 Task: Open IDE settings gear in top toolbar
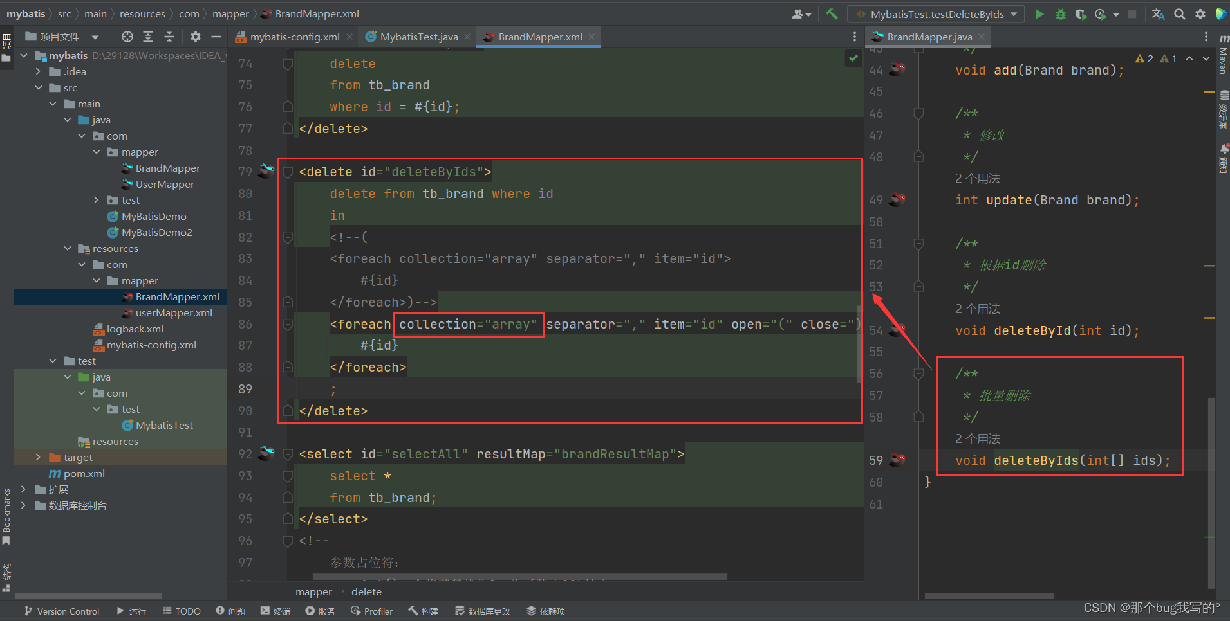point(1200,14)
